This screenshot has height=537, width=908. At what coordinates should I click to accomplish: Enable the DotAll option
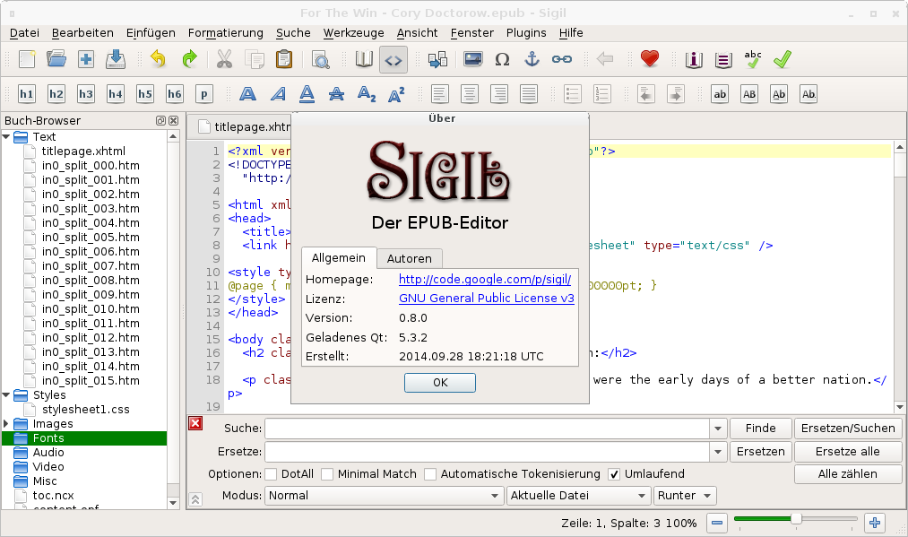271,474
